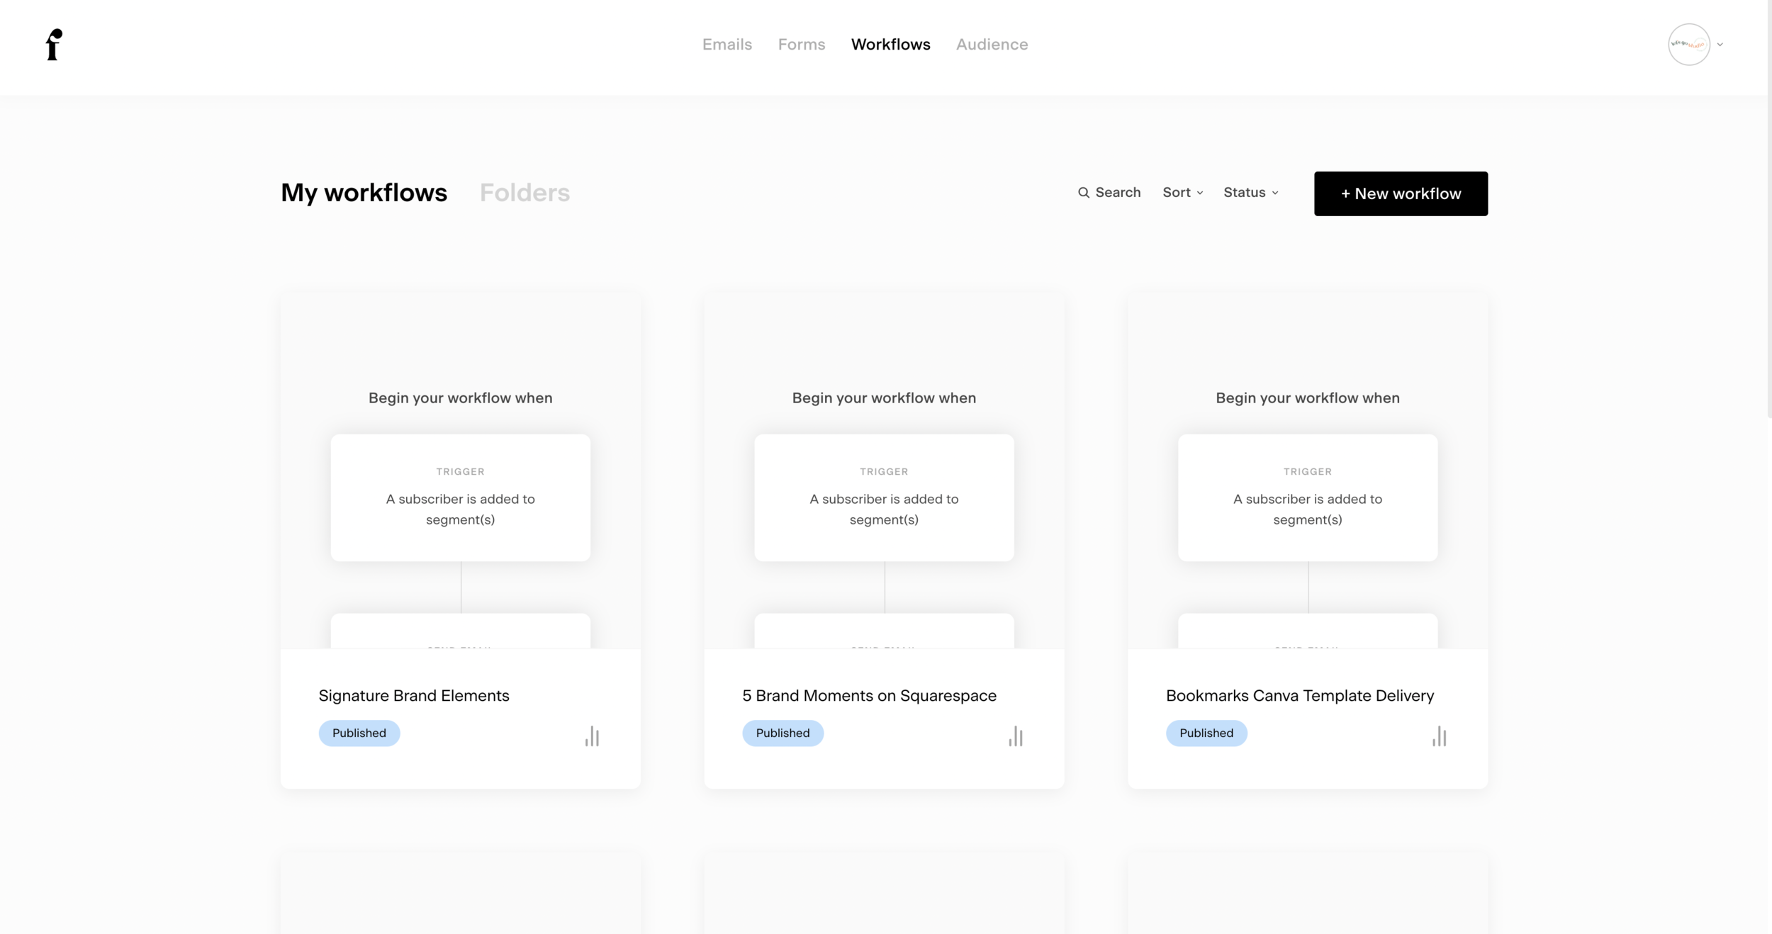Open analytics for 5 Brand Moments workflow
1772x934 pixels.
1015,736
